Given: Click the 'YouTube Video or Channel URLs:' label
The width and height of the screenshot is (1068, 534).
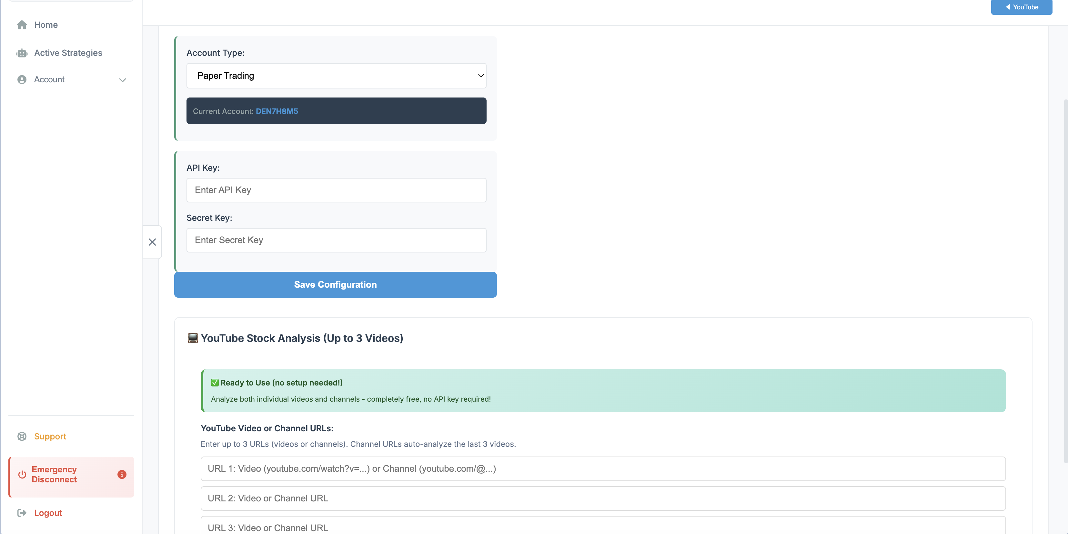Looking at the screenshot, I should click(x=267, y=429).
